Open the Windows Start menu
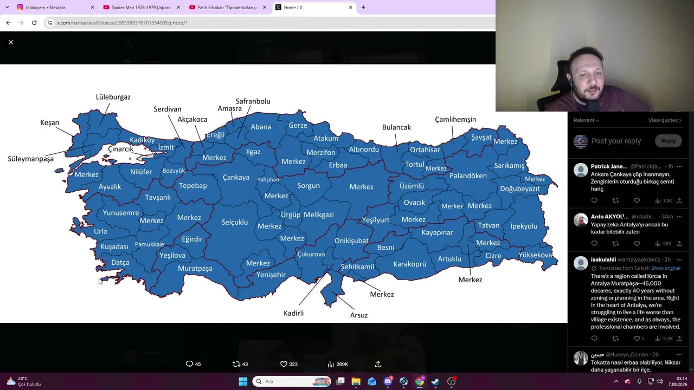 (243, 381)
